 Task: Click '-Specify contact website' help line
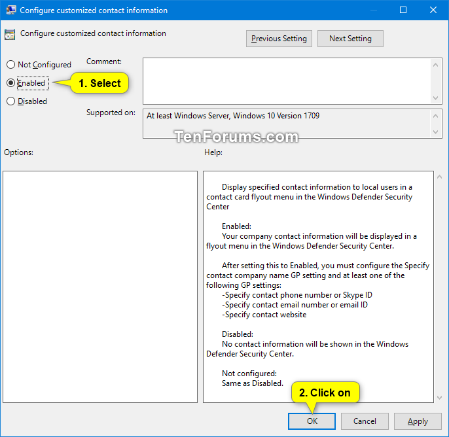tap(264, 315)
